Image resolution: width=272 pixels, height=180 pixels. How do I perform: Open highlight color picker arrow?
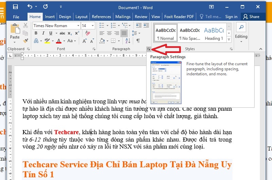point(53,41)
